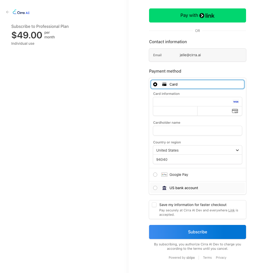Focus the Cardholder name field
Image resolution: width=256 pixels, height=273 pixels.
click(197, 131)
